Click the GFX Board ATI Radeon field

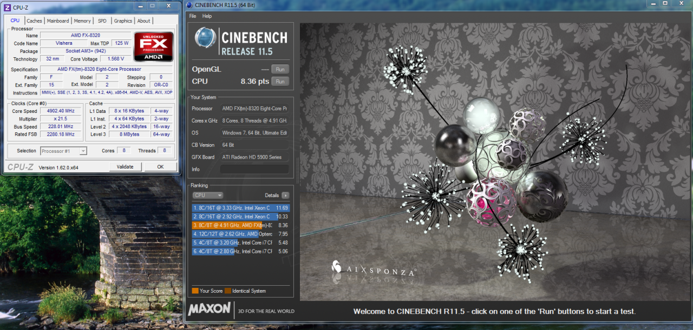click(254, 157)
